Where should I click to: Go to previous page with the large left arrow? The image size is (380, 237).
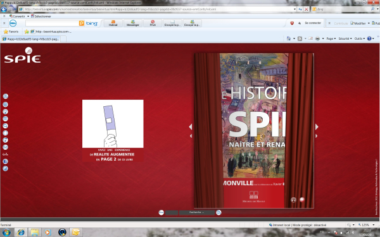(x=191, y=127)
